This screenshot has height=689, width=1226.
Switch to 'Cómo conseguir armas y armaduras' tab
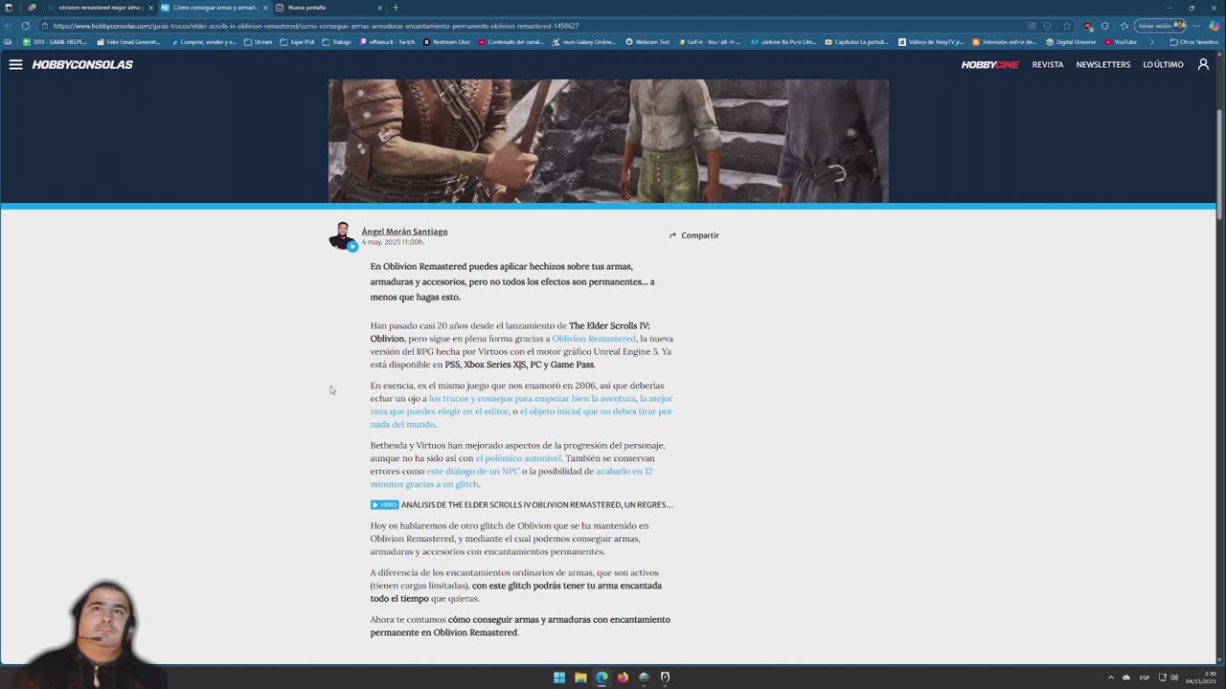tap(215, 8)
